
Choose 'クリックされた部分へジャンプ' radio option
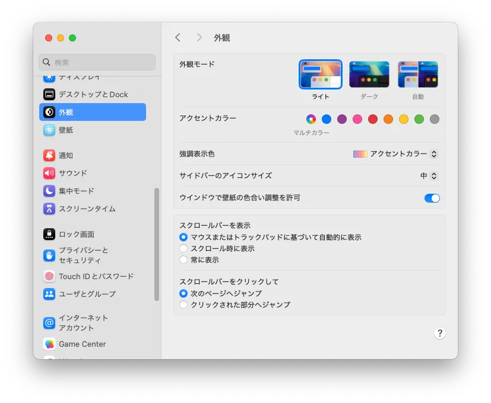coord(184,304)
